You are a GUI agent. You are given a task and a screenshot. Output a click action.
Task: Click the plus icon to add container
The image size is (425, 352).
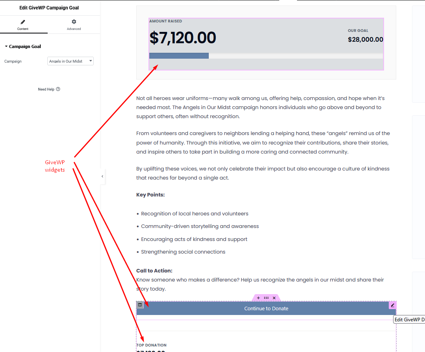[258, 298]
